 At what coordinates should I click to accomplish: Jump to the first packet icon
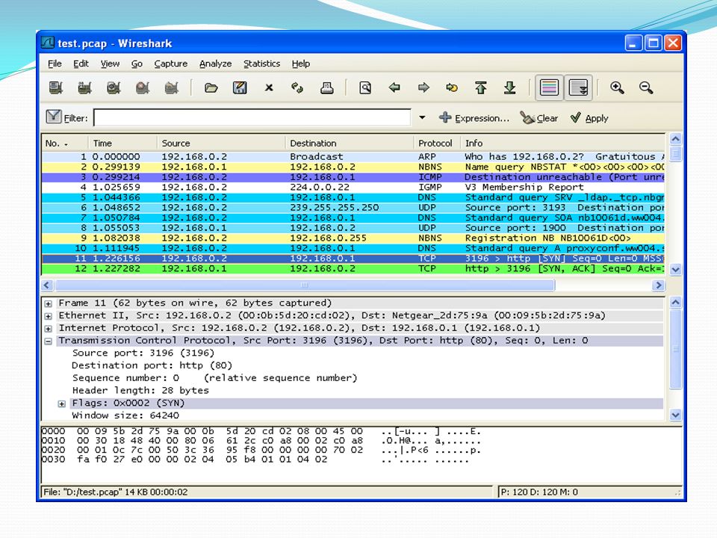click(480, 87)
